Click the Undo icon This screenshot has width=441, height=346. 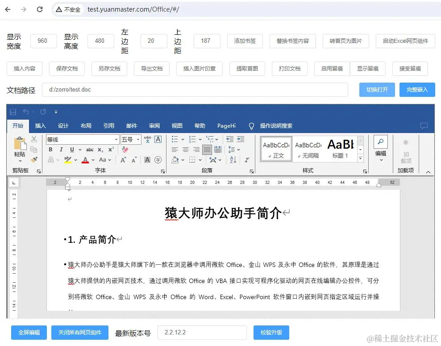[25, 112]
